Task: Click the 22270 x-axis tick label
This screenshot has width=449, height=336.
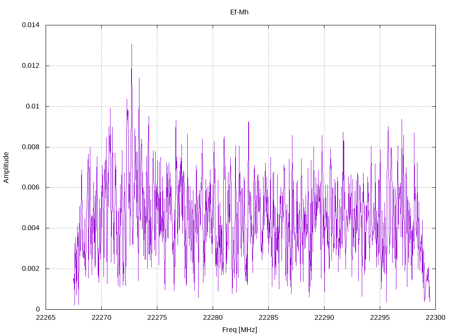Action: click(101, 318)
